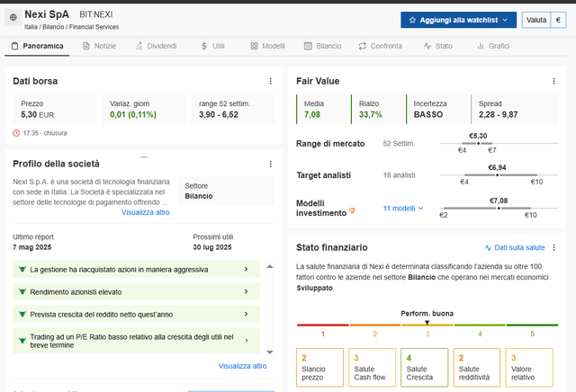Expand the Rendimento azionisti elevato item
The width and height of the screenshot is (576, 392).
point(136,292)
